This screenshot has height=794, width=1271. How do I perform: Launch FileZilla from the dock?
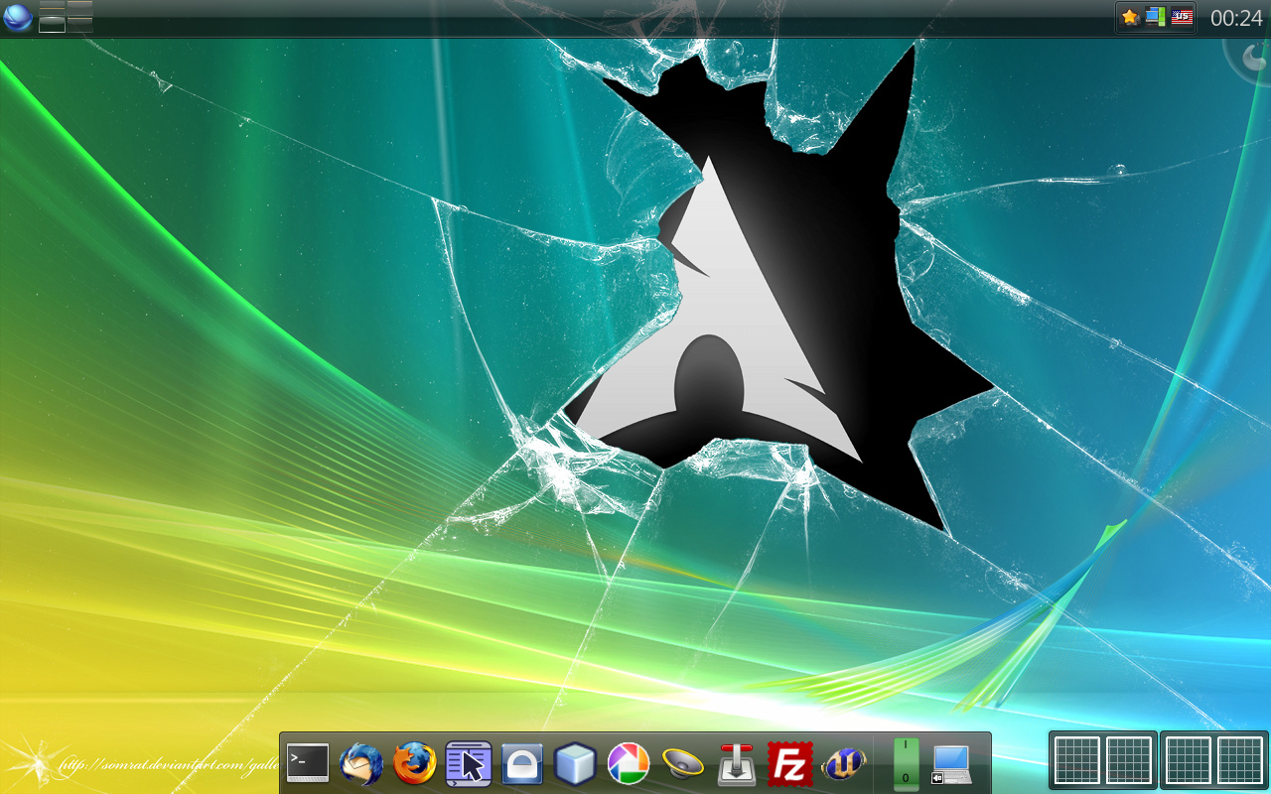(x=790, y=764)
